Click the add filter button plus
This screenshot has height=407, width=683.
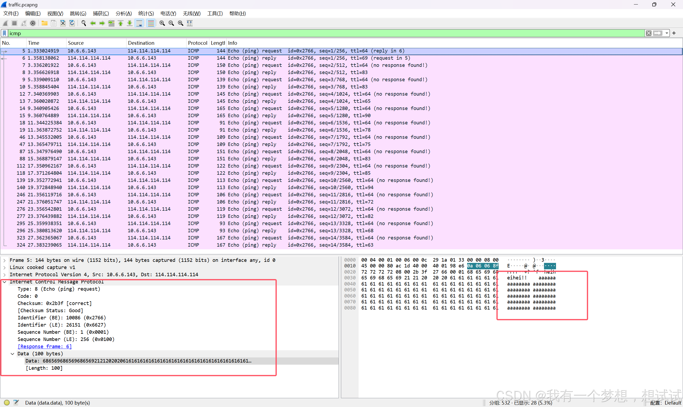click(674, 33)
